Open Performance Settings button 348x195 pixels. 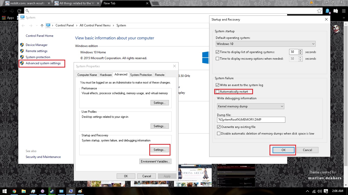coord(160,103)
